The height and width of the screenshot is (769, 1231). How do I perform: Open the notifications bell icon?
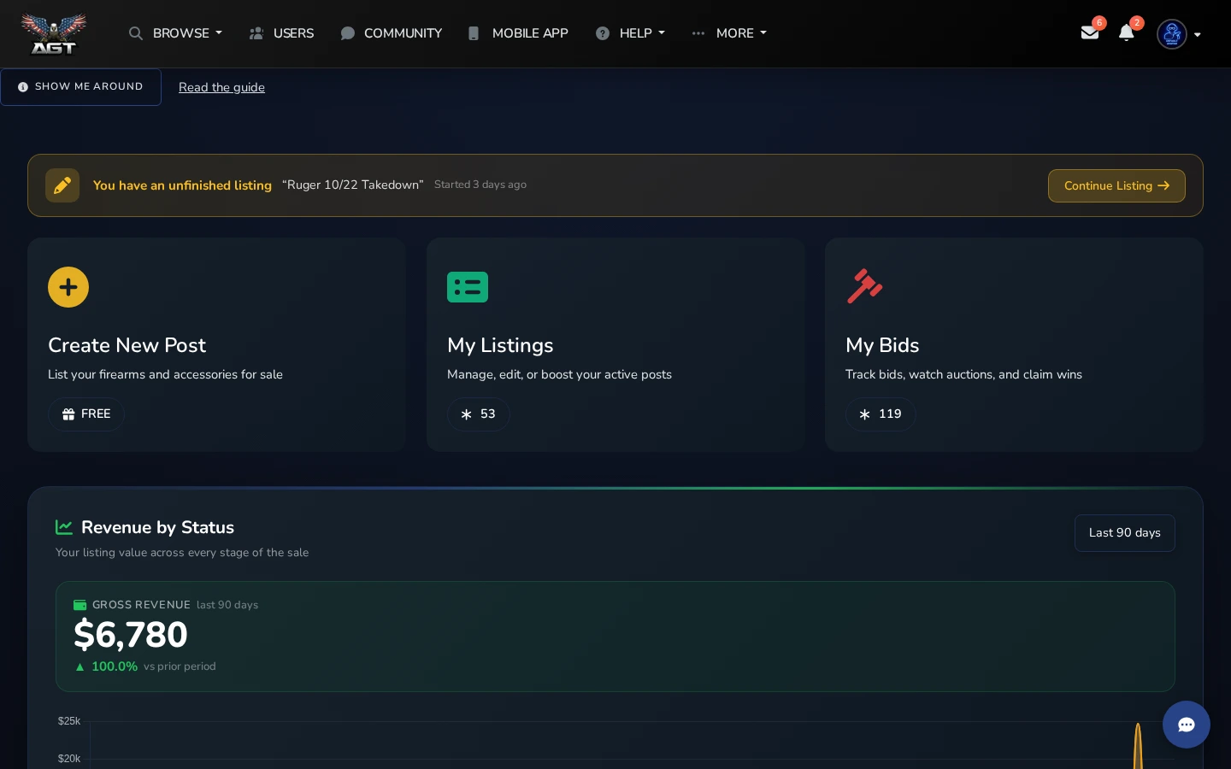pos(1127,32)
